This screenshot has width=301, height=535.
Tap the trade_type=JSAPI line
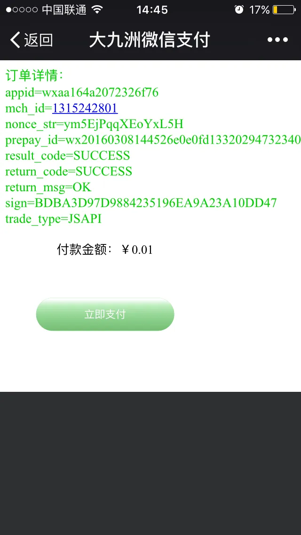point(53,219)
